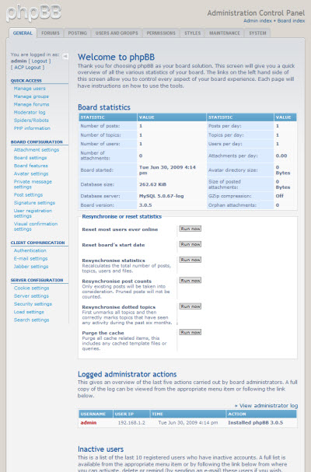
Task: Go to the Maintenance tab
Action: point(225,33)
